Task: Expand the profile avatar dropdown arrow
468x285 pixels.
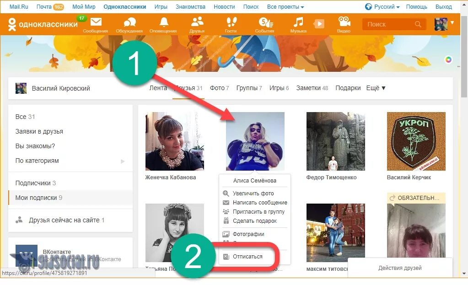Action: 452,23
